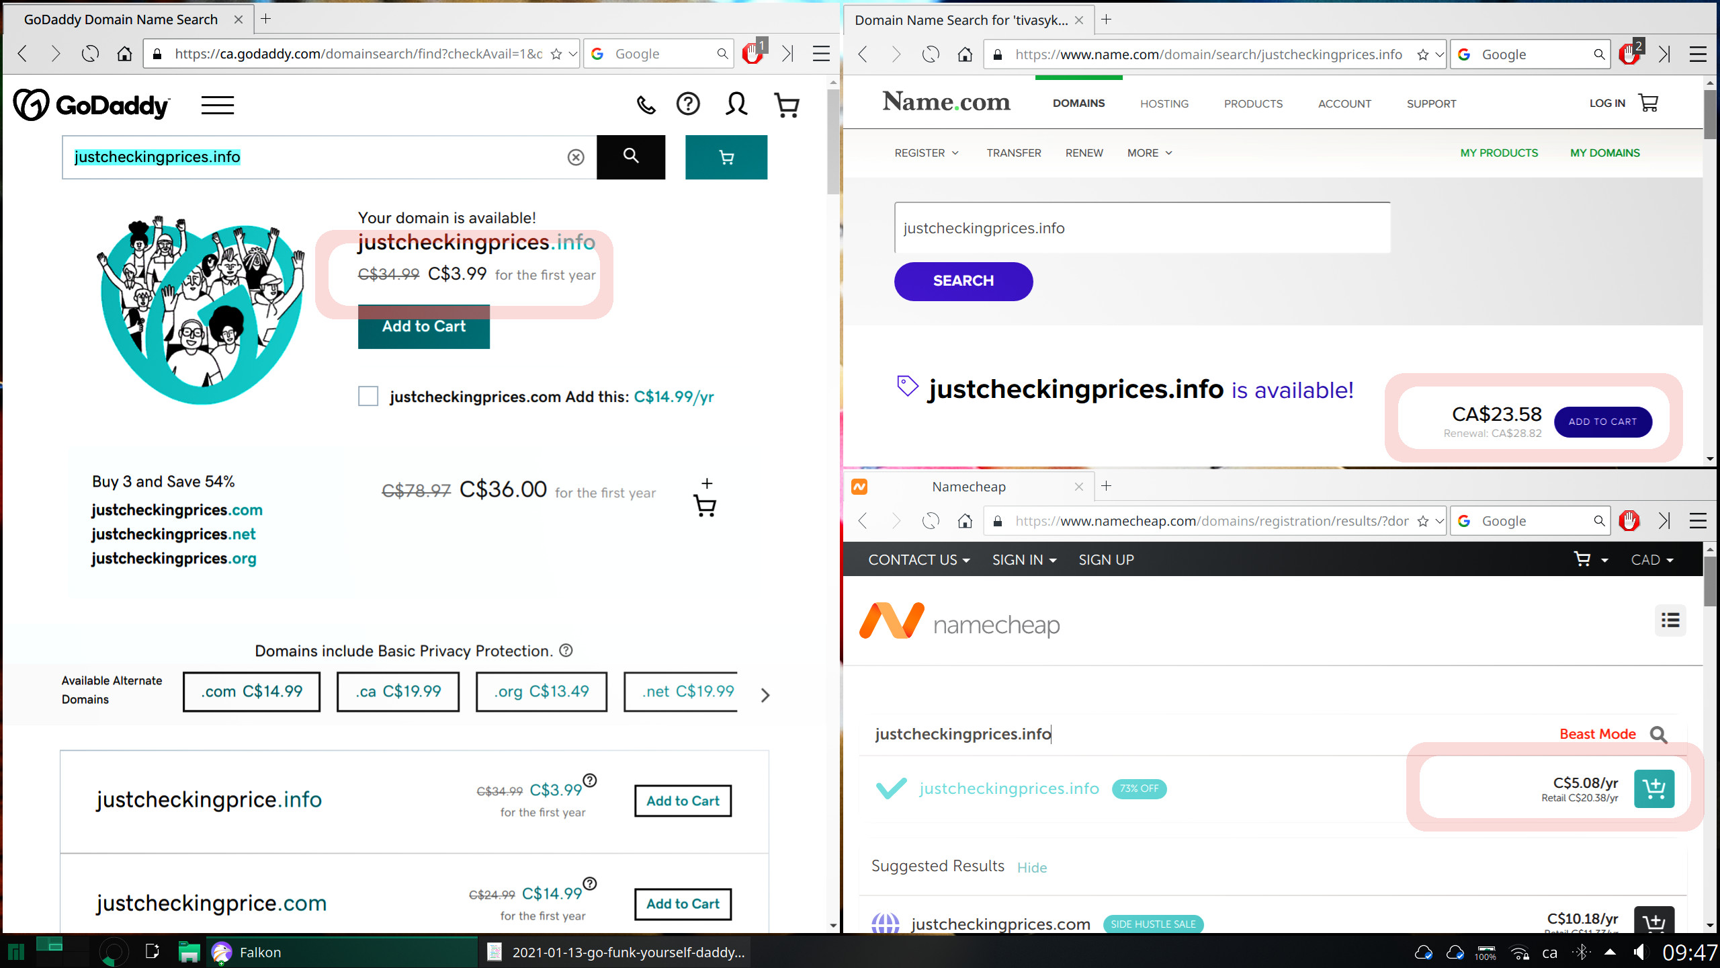Screen dimensions: 1720x968
Task: Add justcheckingprices.info to GoDaddy cart
Action: pos(423,326)
